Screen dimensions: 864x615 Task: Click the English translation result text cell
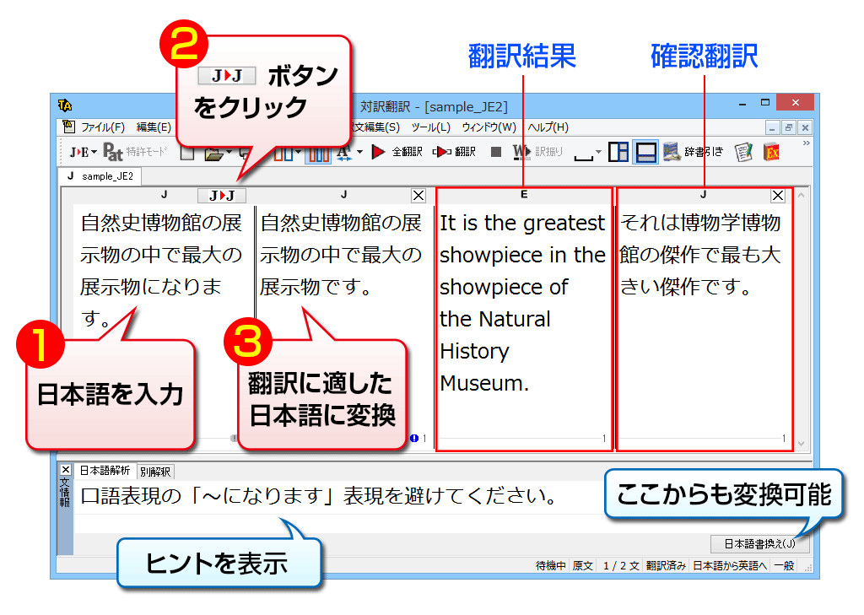coord(523,304)
